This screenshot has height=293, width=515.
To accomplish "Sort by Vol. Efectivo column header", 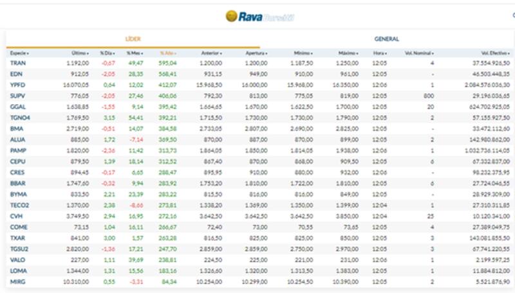I will click(x=495, y=53).
